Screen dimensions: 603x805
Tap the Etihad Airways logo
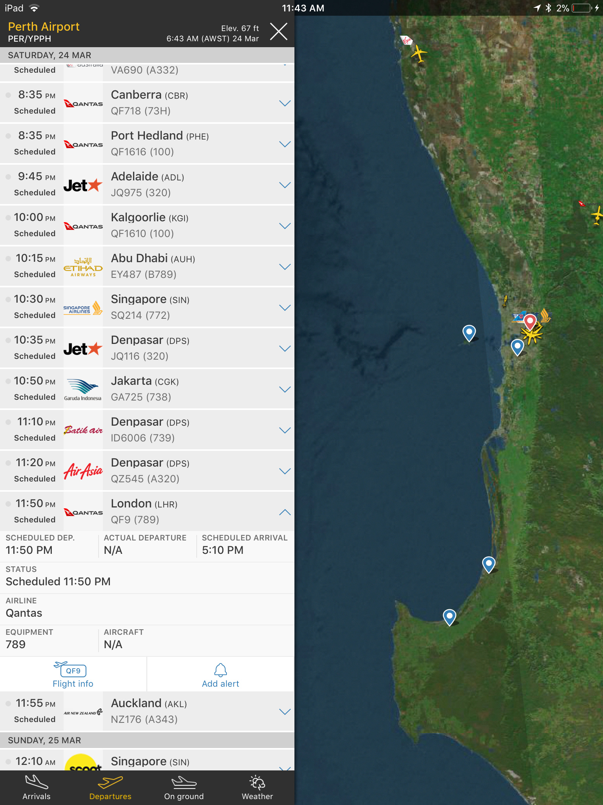[83, 267]
